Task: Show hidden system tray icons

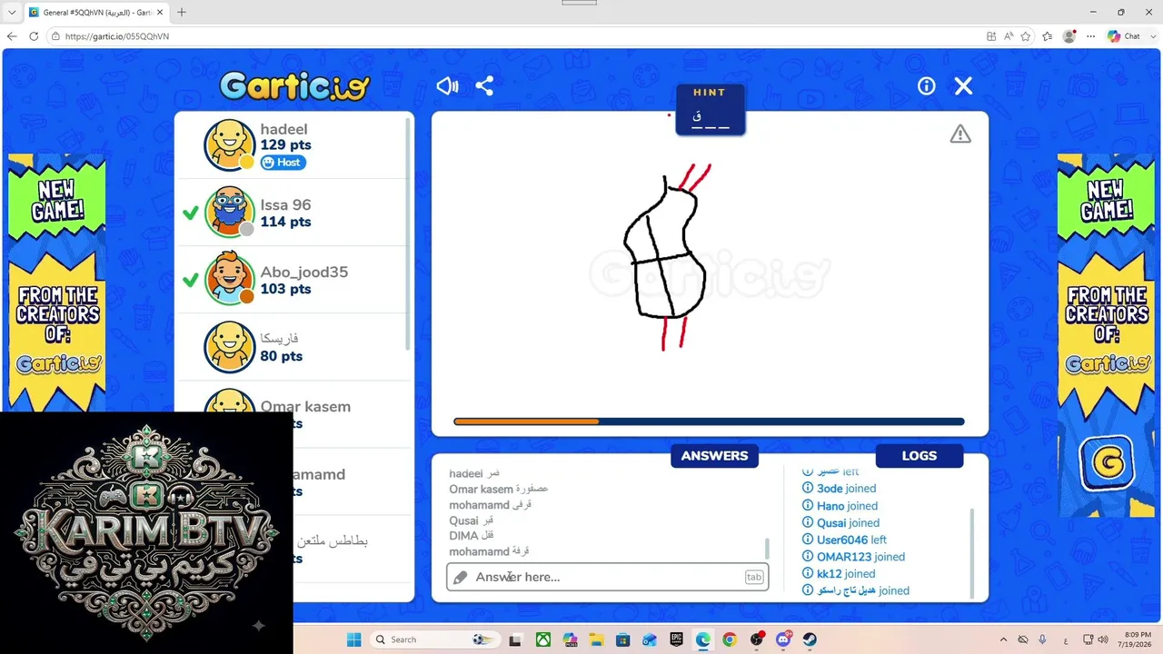Action: (x=1003, y=639)
